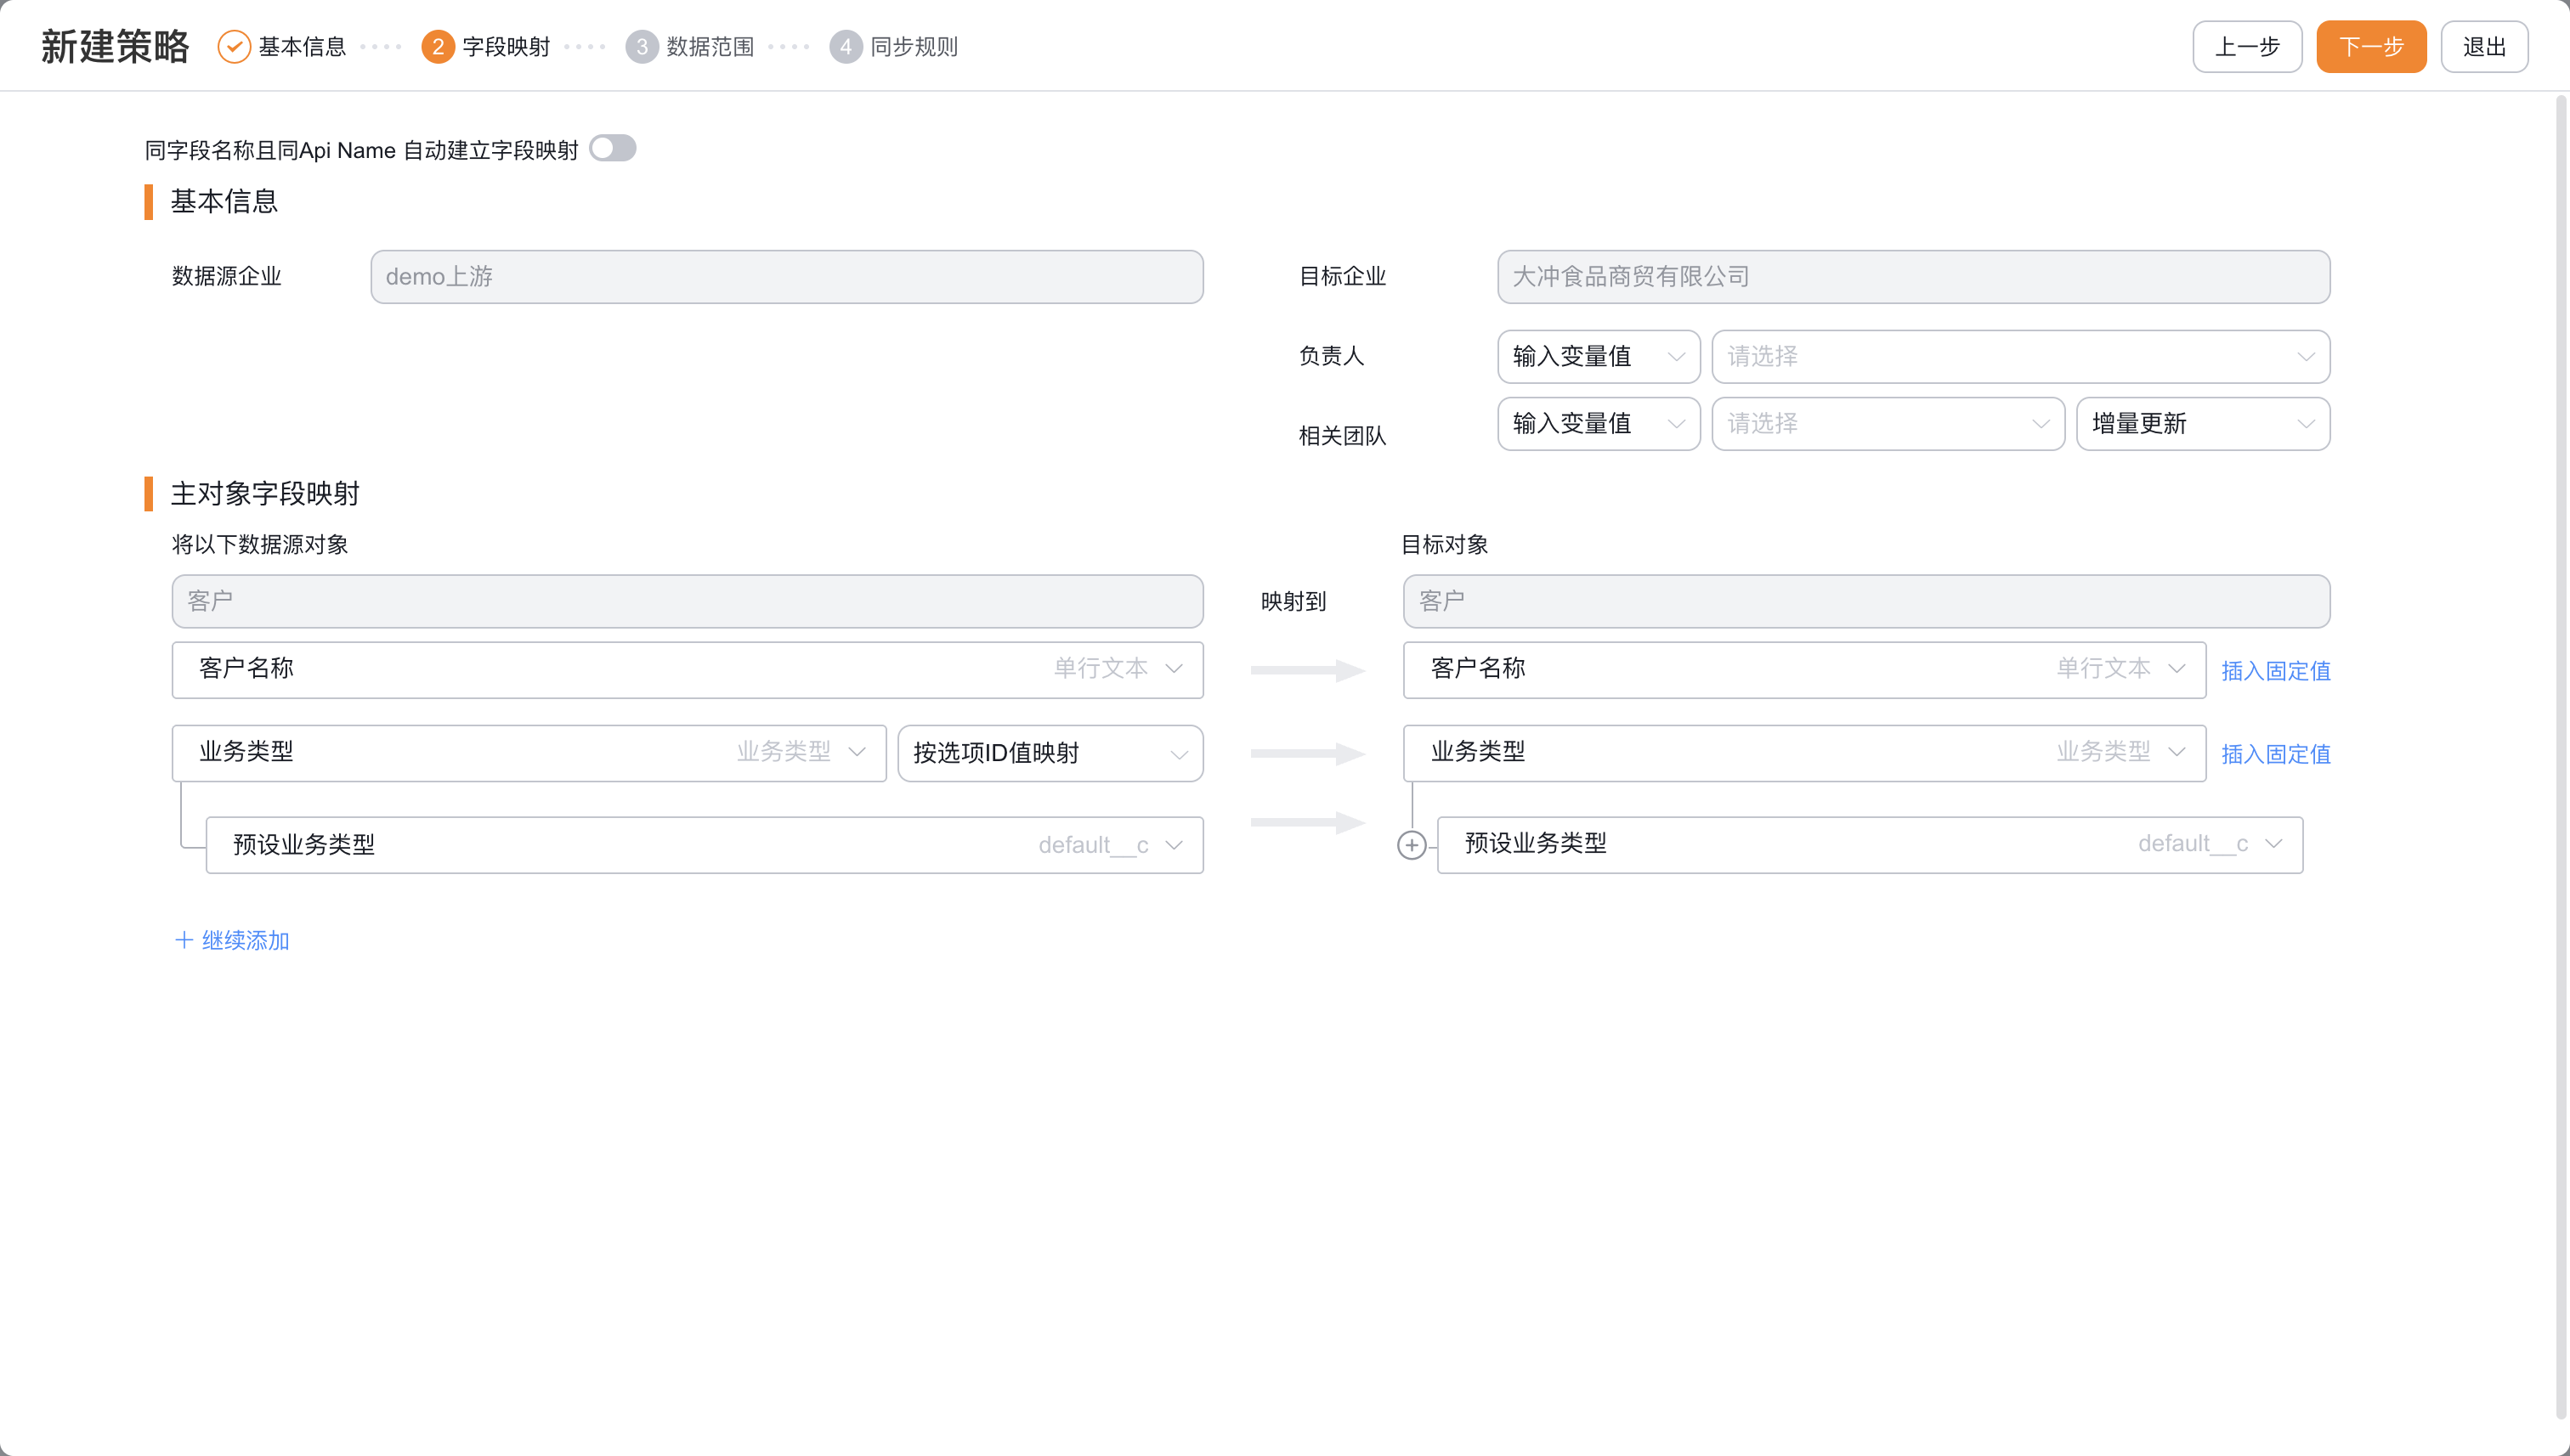Open 相关团队 输入变量值 dropdown

point(1598,424)
